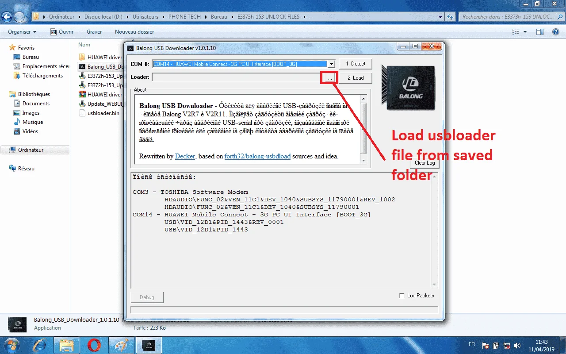Image resolution: width=566 pixels, height=354 pixels.
Task: Select Images library in navigation pane
Action: coord(31,113)
